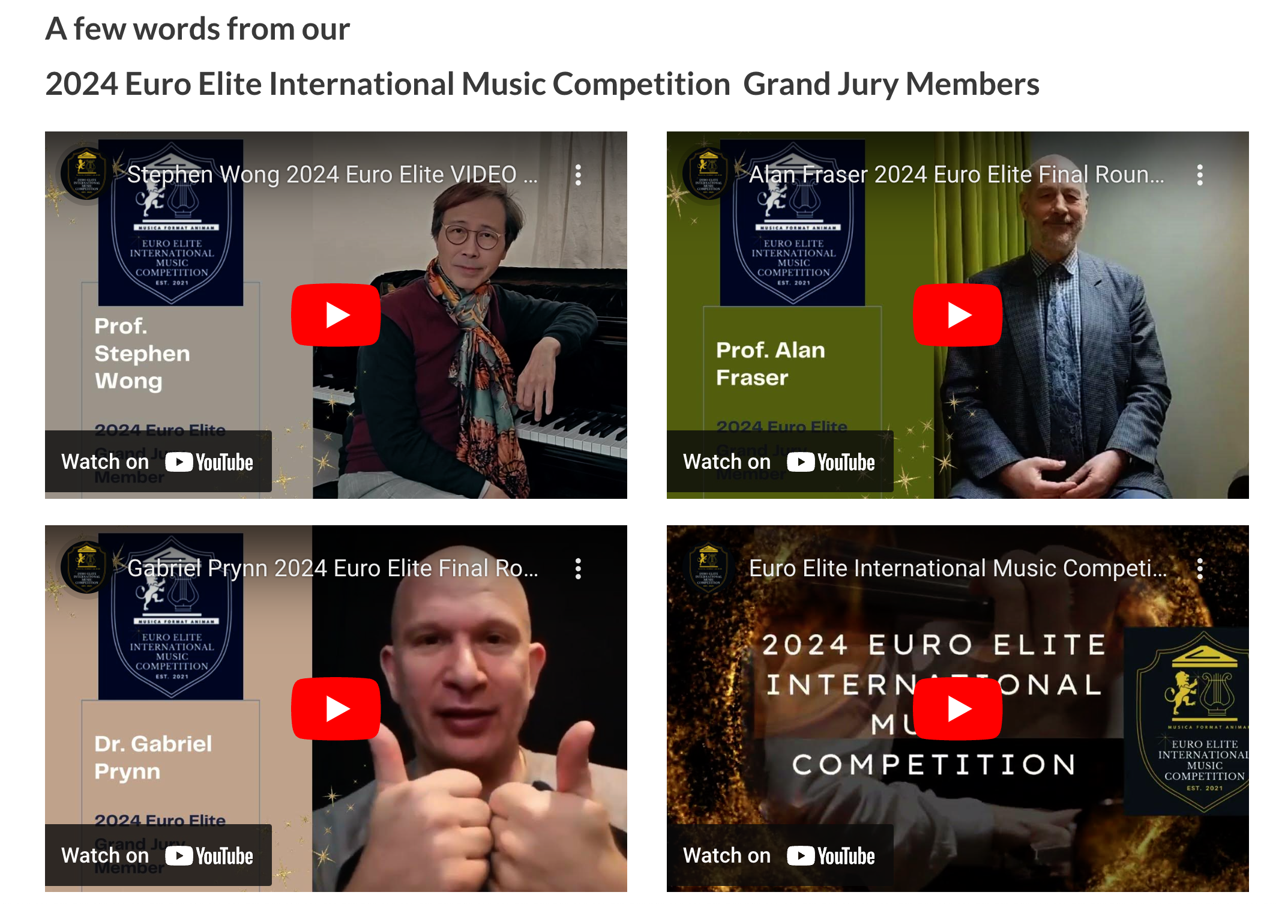Screen dimensions: 1276x904
Task: Open more options on Euro Elite Competition video
Action: coord(1200,568)
